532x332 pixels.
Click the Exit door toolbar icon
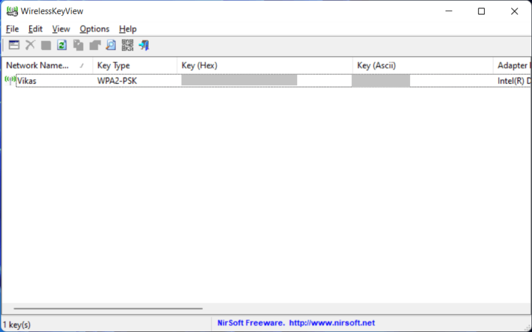(144, 45)
